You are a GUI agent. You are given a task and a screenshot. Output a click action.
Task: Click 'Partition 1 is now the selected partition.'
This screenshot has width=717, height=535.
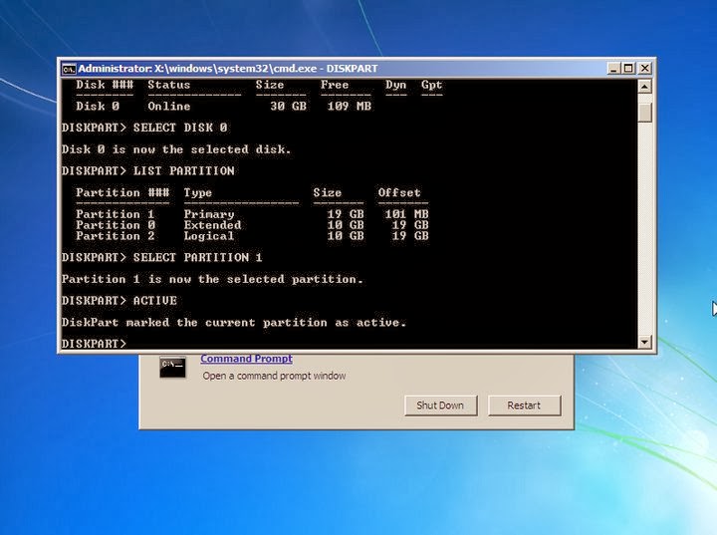pyautogui.click(x=212, y=279)
